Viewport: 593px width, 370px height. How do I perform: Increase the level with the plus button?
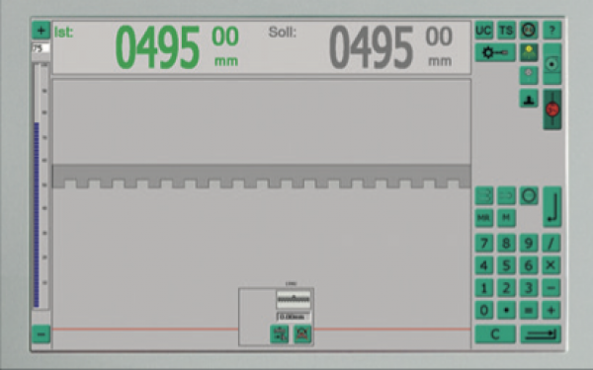(41, 31)
